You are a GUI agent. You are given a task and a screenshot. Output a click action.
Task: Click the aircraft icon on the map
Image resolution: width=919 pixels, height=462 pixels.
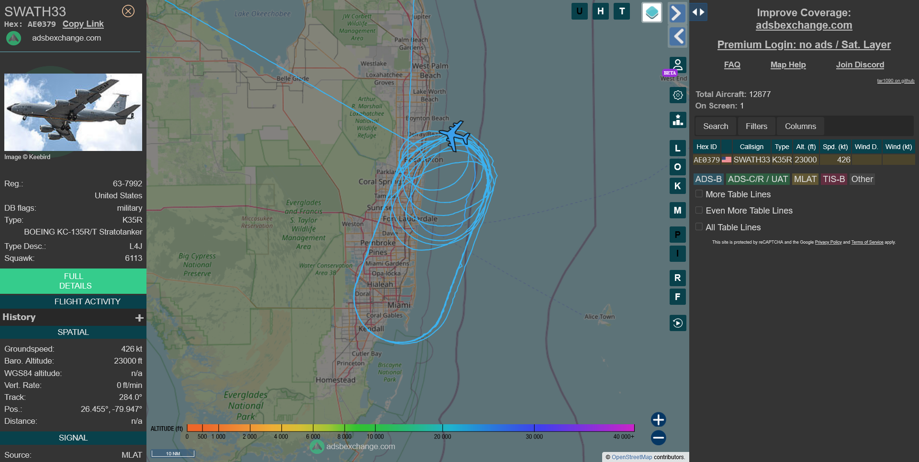click(x=454, y=136)
